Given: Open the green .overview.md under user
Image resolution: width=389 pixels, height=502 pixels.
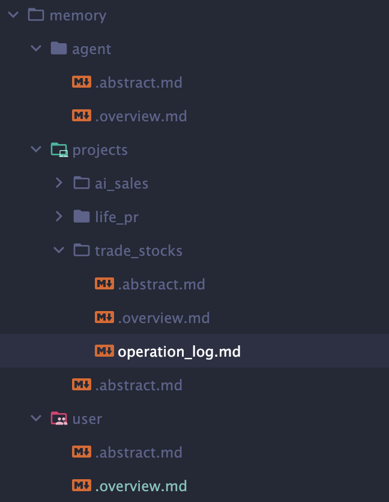Looking at the screenshot, I should [x=141, y=486].
